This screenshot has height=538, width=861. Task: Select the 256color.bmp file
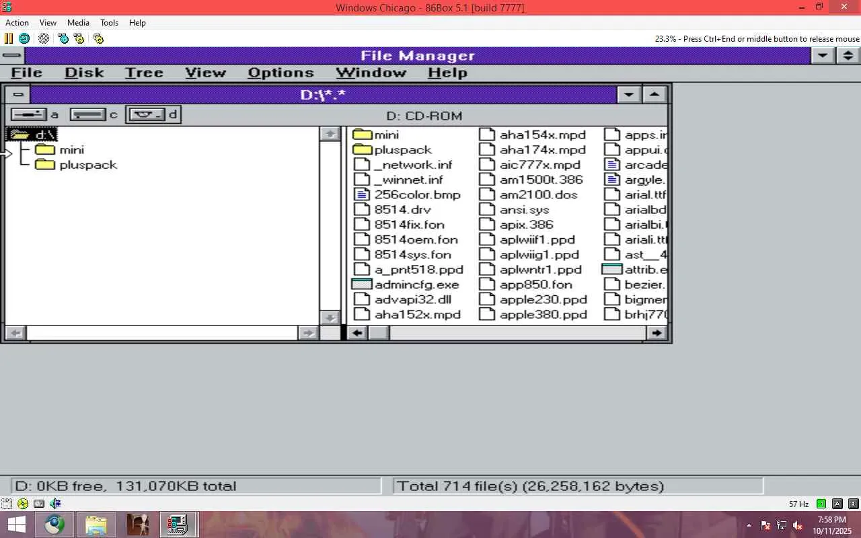tap(407, 195)
